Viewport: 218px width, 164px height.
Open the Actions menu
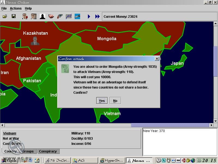point(16,8)
